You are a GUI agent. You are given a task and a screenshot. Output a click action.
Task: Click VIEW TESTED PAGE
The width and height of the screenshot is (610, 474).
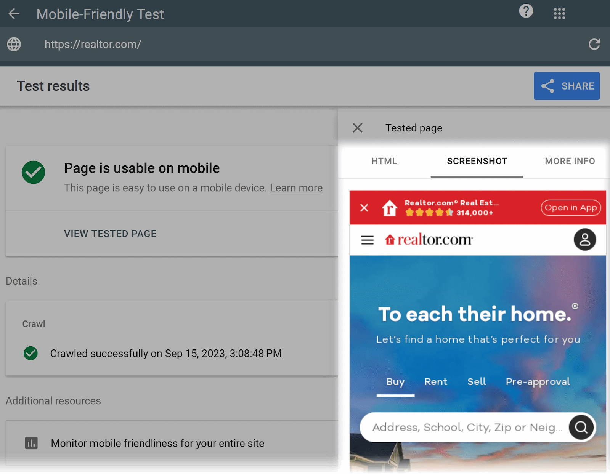(110, 234)
